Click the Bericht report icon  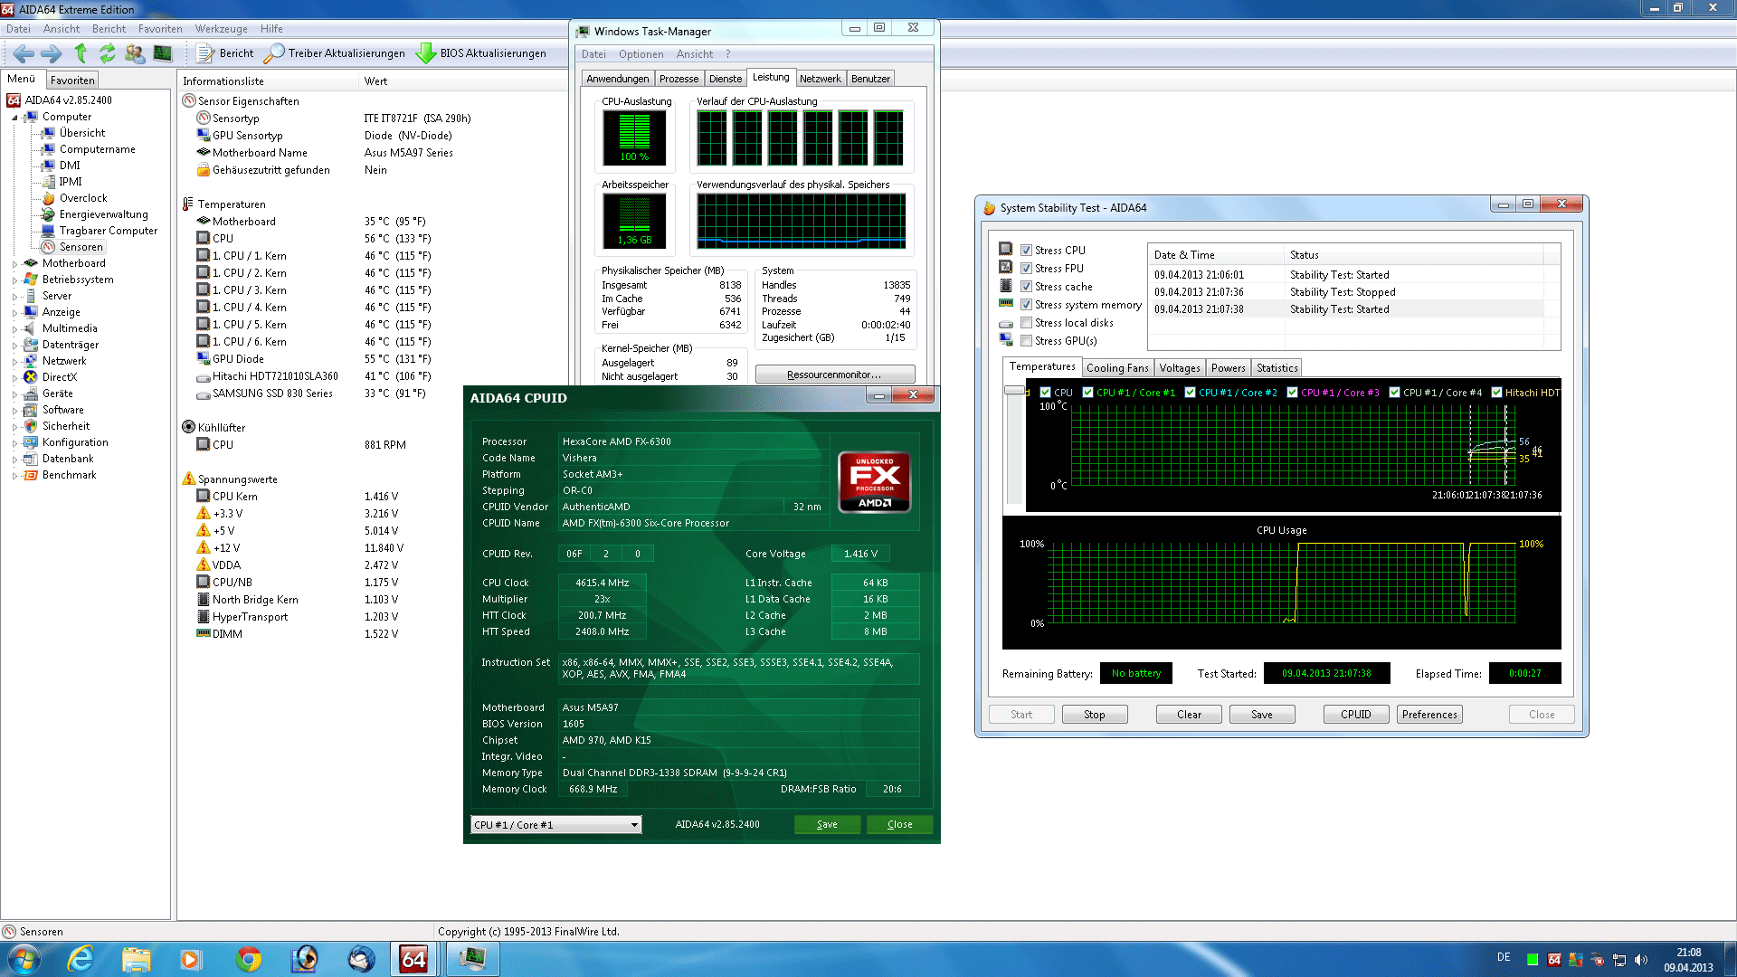click(x=205, y=53)
